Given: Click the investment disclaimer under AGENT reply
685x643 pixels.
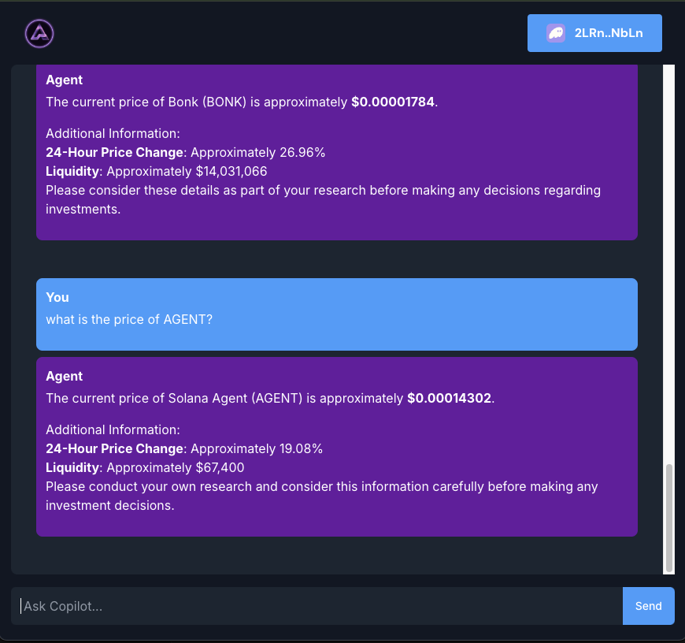Looking at the screenshot, I should (x=322, y=496).
